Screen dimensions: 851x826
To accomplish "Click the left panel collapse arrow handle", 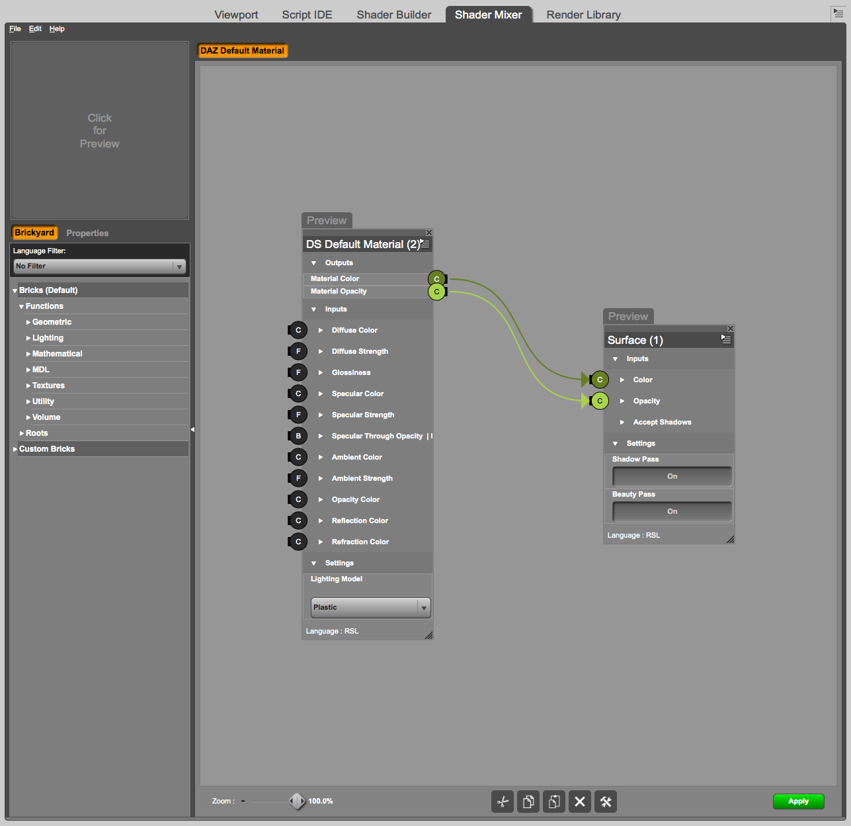I will click(x=192, y=429).
